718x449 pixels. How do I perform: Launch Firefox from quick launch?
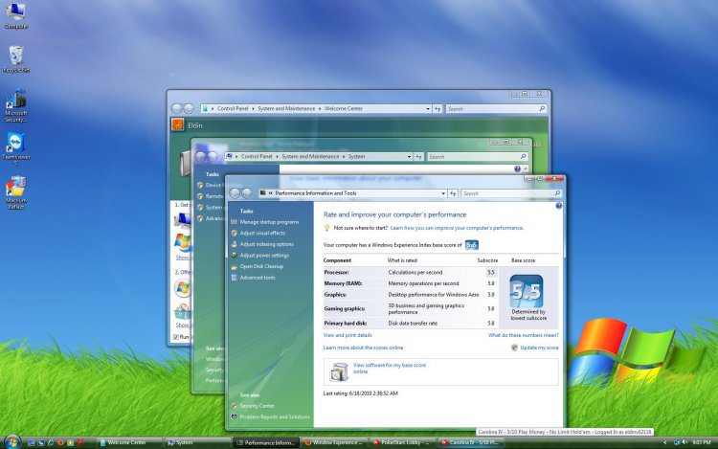60,442
